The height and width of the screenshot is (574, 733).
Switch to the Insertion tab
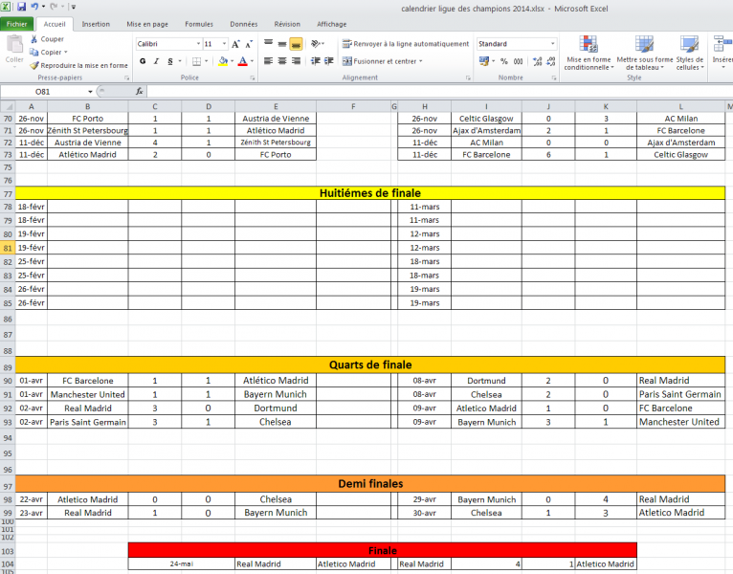(x=96, y=24)
